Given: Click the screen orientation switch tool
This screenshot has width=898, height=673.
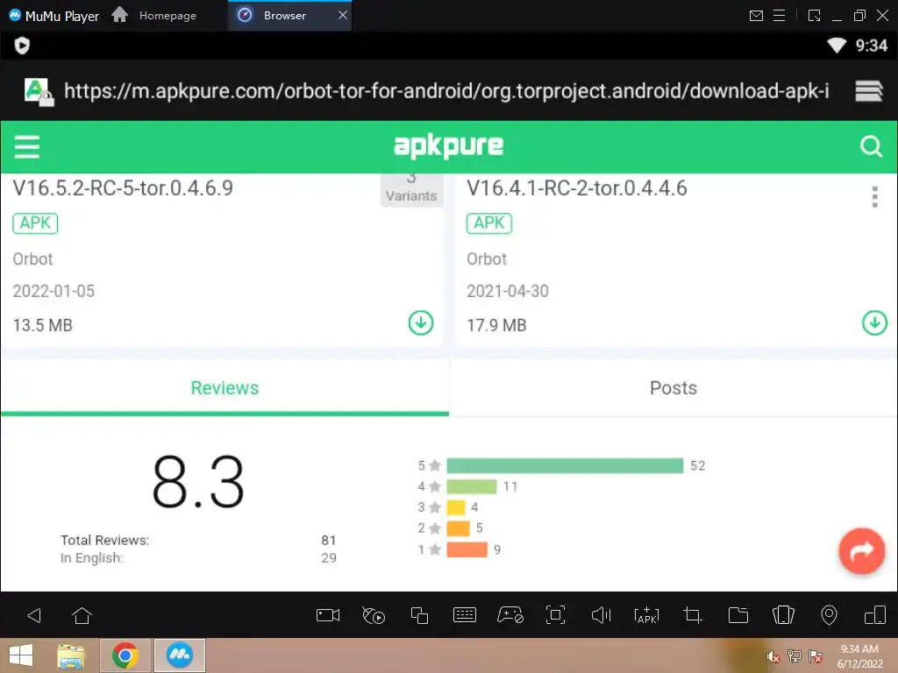Looking at the screenshot, I should point(875,616).
